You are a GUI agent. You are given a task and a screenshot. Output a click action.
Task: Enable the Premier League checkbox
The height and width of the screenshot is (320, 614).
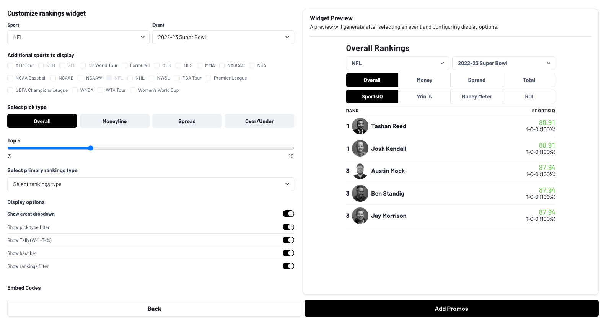point(208,78)
